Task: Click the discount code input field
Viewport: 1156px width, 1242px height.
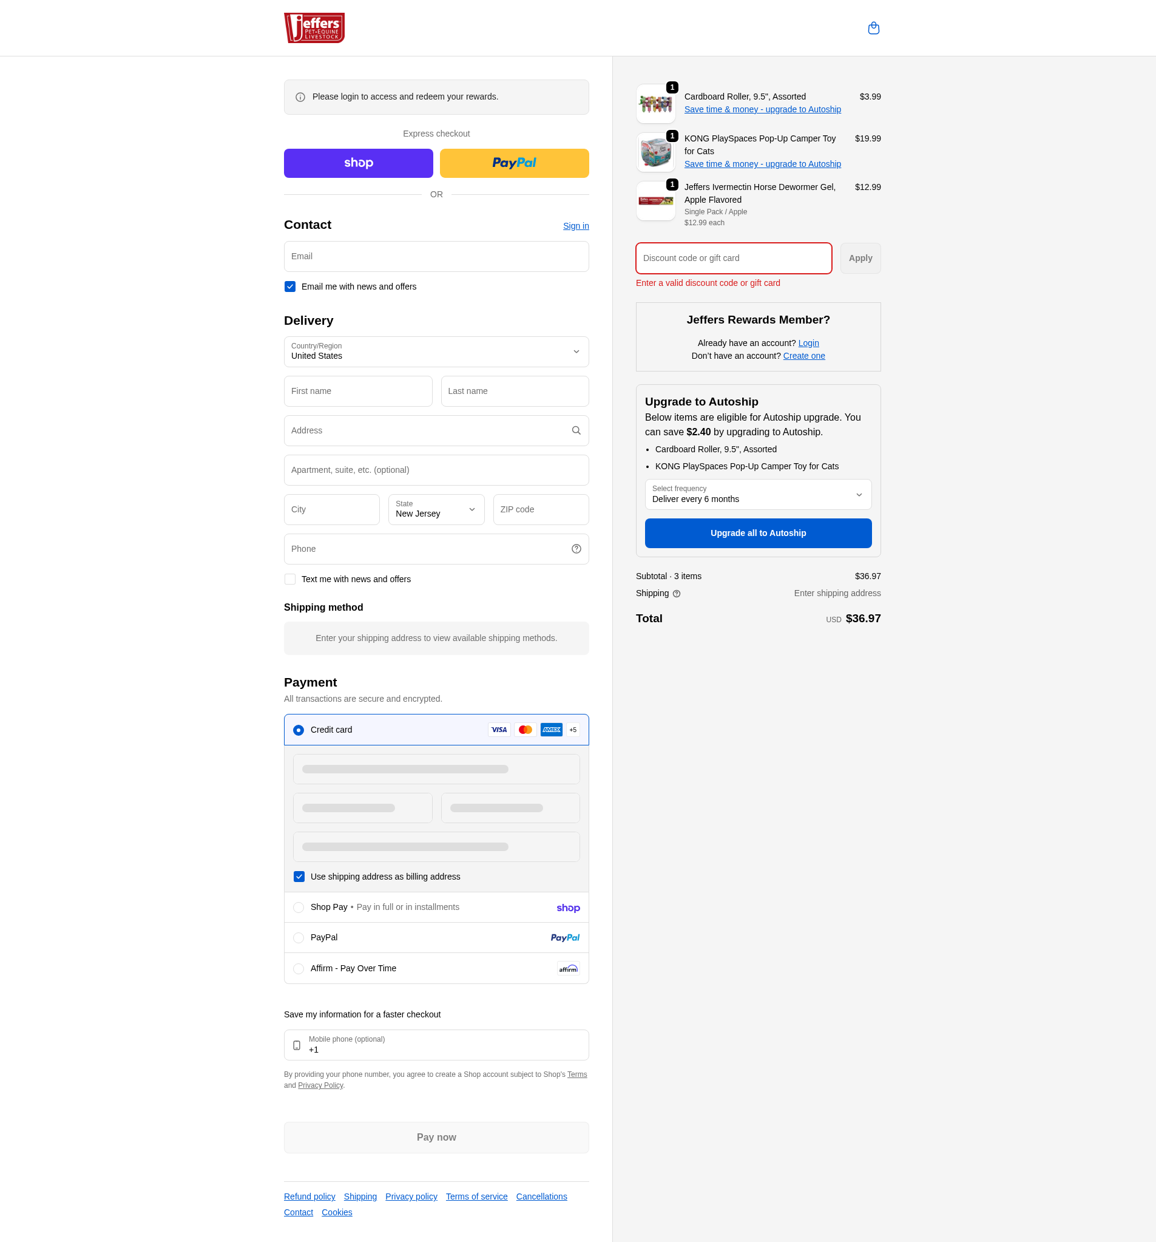Action: 733,258
